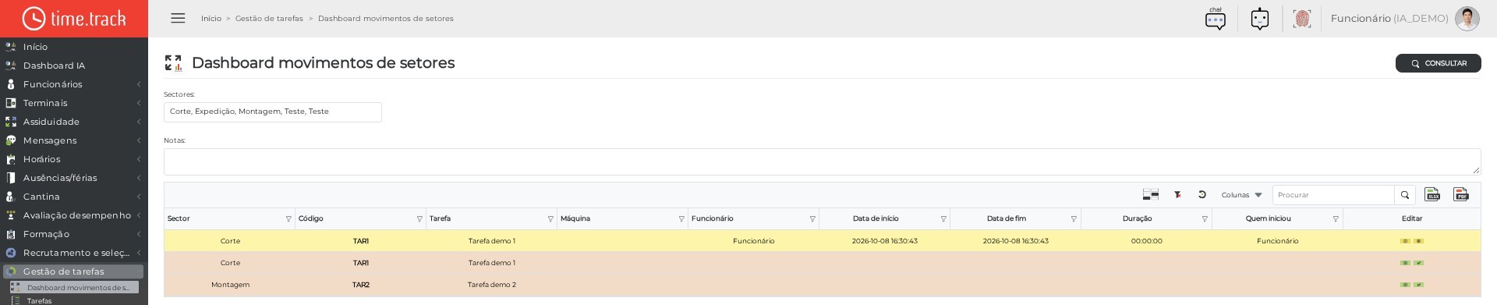Select the 00:00:00 duration cell
The width and height of the screenshot is (1497, 305).
pos(1146,241)
